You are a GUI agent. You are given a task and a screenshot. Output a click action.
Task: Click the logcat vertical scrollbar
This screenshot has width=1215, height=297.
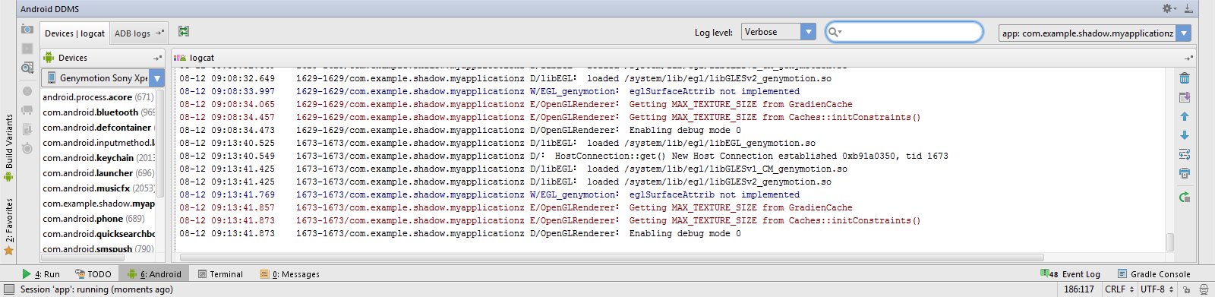[x=1169, y=242]
